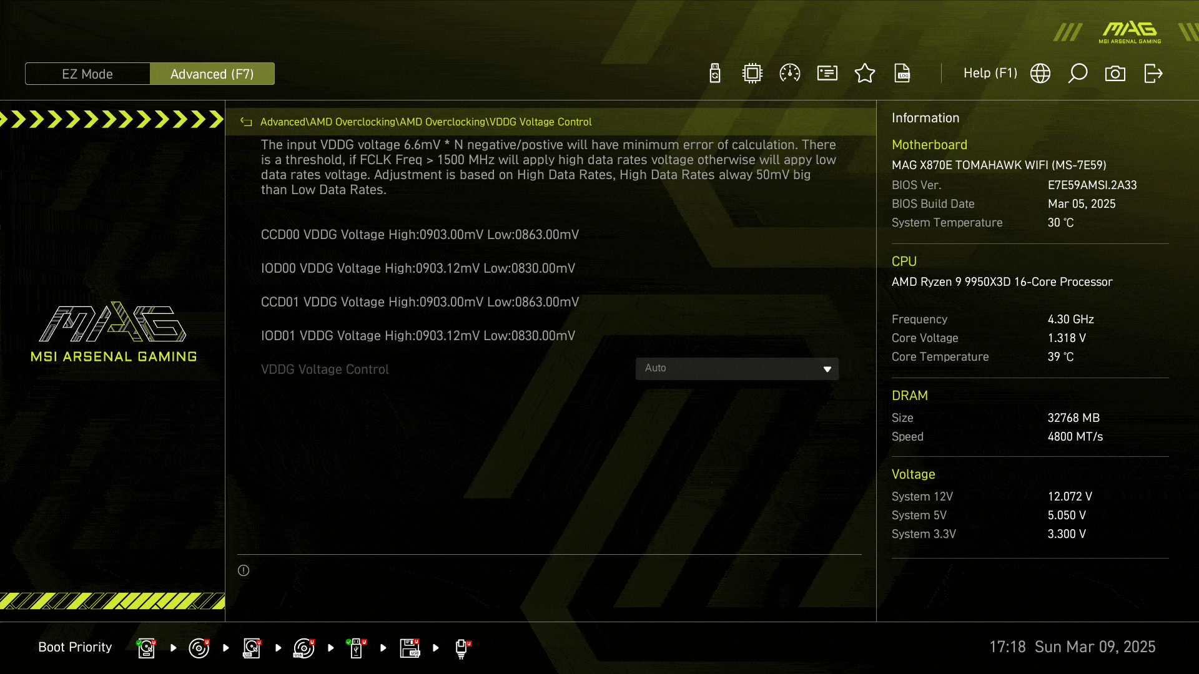Click the System 3.3V 3.300 V reading
Image resolution: width=1199 pixels, height=674 pixels.
(1067, 534)
